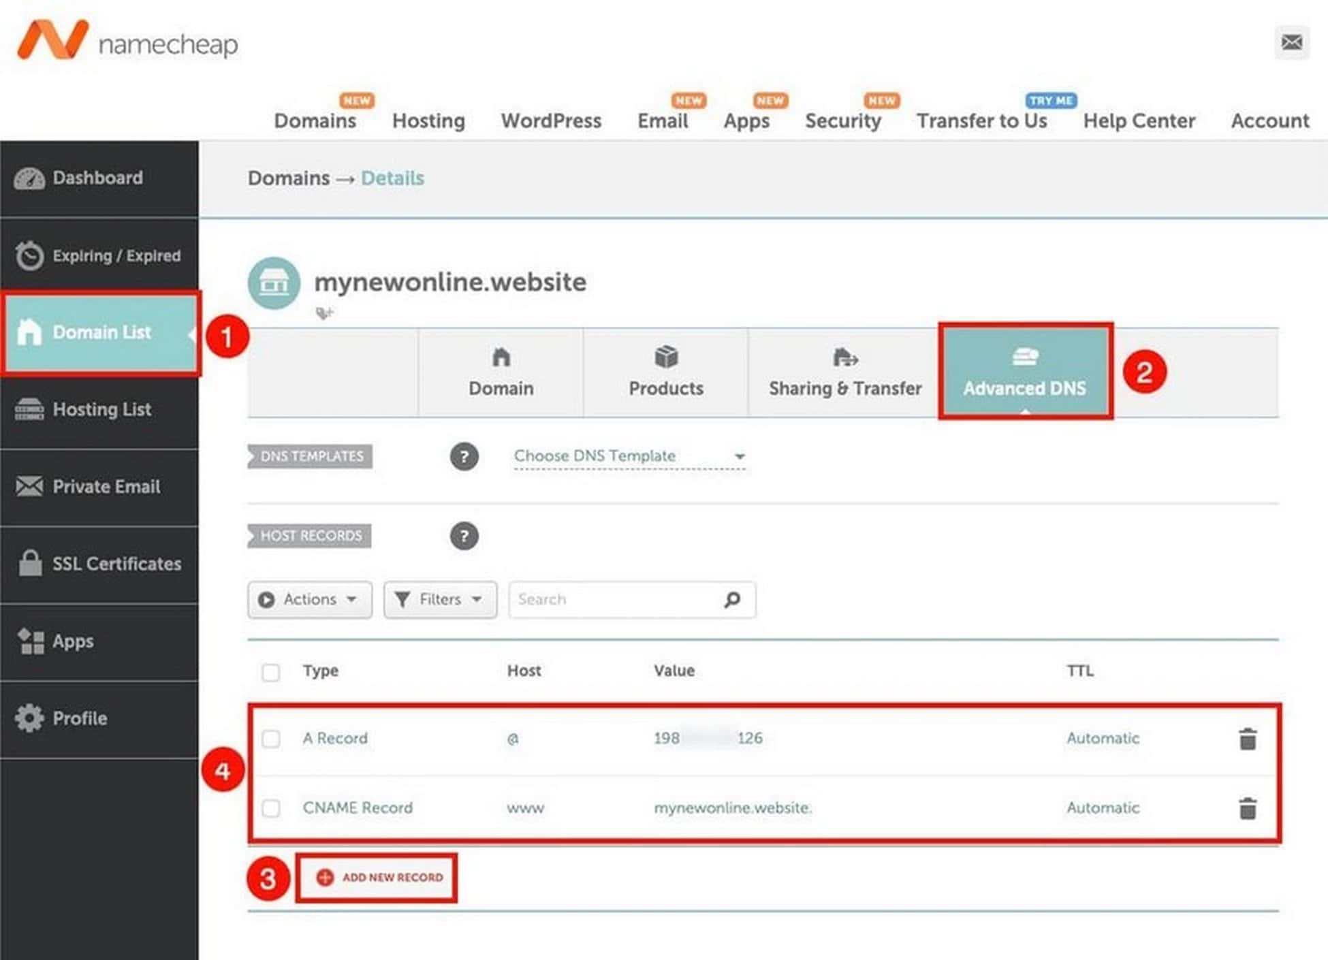Open the Filters dropdown

coord(439,599)
